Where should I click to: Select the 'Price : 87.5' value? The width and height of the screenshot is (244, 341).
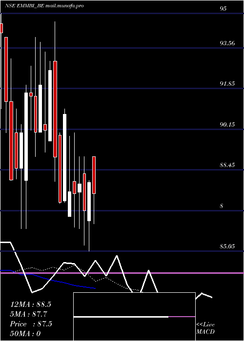coord(31,324)
